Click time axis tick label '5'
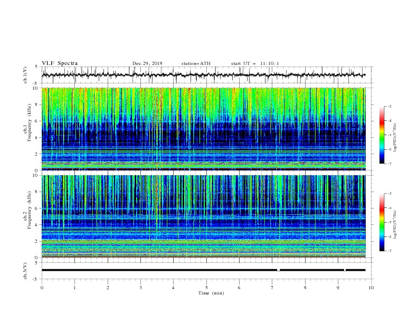This screenshot has width=418, height=323. [x=206, y=288]
